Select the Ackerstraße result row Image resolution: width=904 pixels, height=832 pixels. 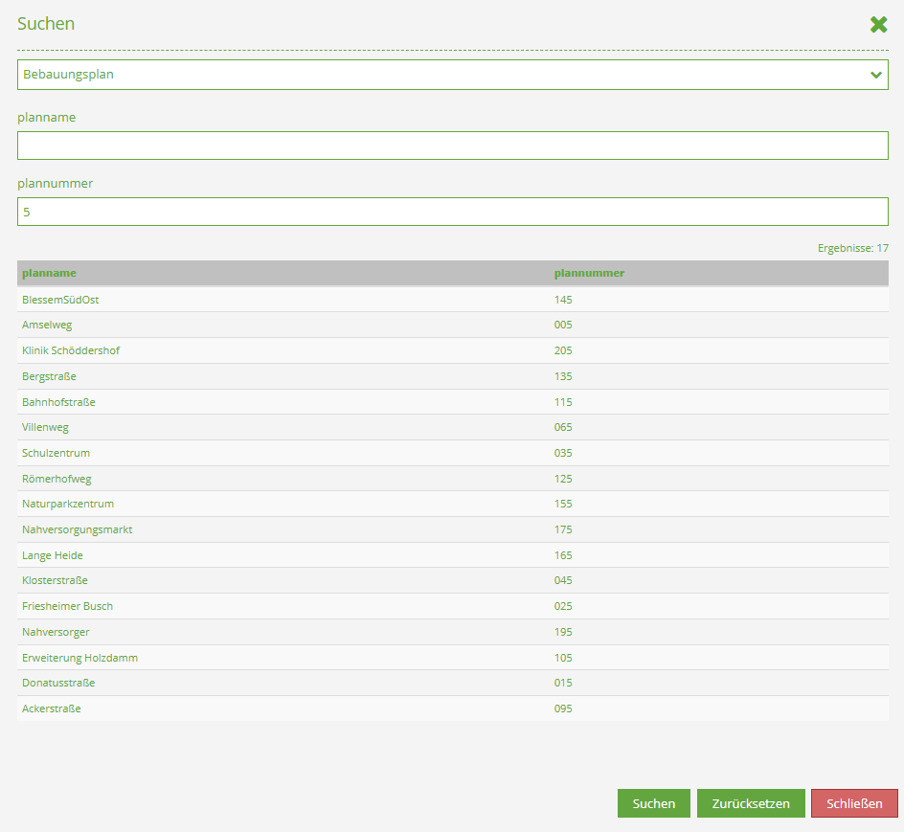tap(453, 708)
